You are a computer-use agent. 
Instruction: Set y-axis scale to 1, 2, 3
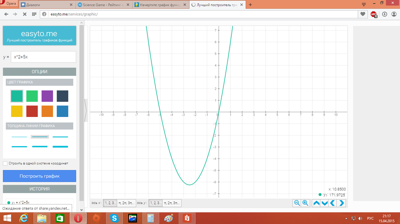coord(155,203)
